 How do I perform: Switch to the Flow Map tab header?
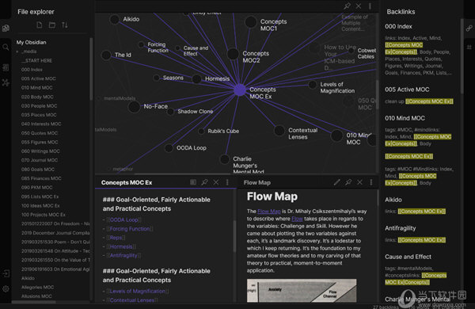(256, 182)
